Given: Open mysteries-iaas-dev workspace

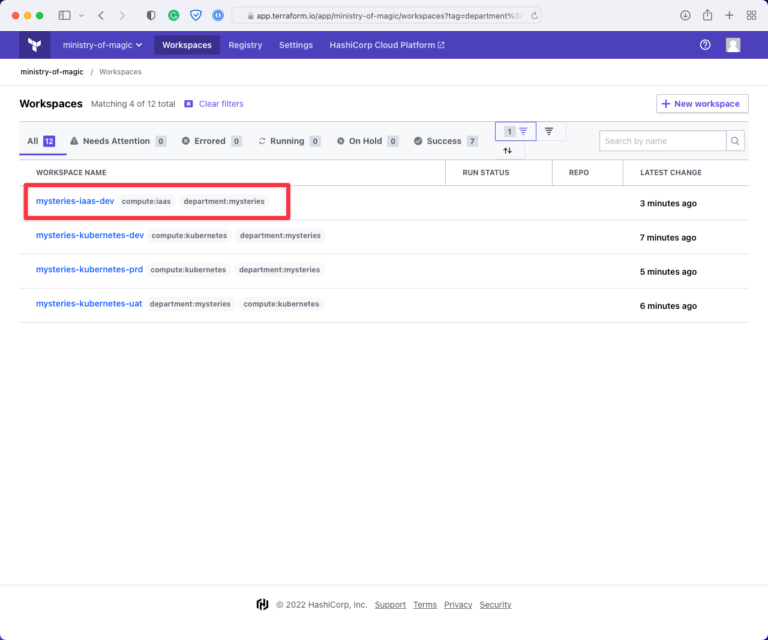Looking at the screenshot, I should tap(75, 201).
